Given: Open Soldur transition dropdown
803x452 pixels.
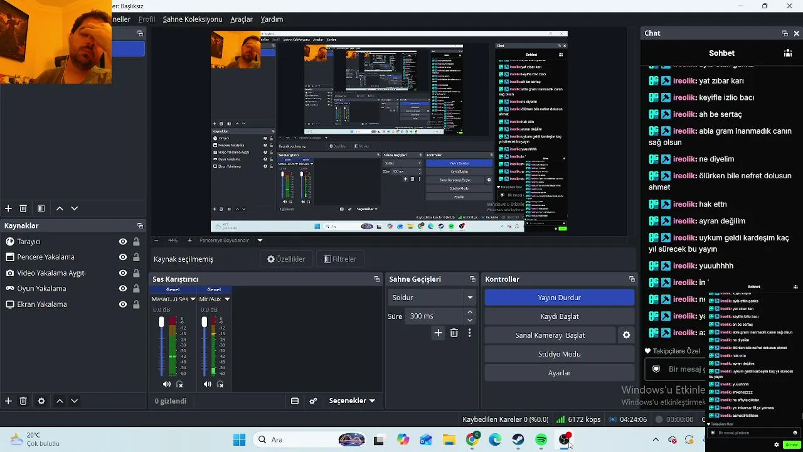Looking at the screenshot, I should coord(432,298).
